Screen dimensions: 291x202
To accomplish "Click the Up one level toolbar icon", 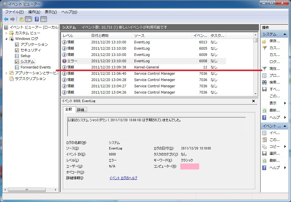I will pos(21,19).
